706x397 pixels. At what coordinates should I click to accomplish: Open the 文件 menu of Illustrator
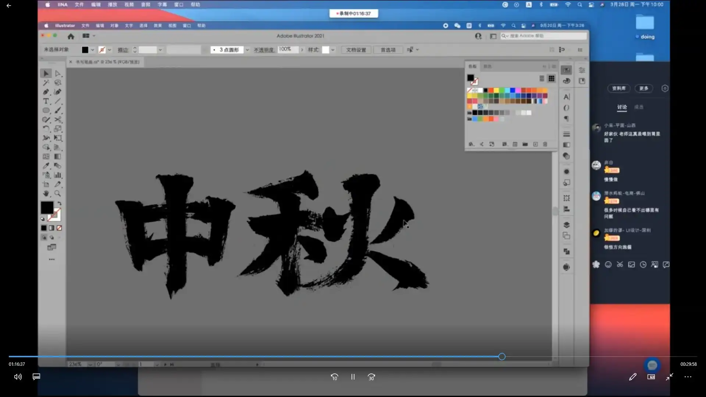pos(85,26)
